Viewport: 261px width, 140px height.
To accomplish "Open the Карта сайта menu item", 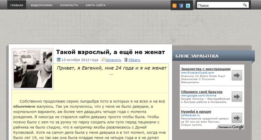I will (x=96, y=5).
